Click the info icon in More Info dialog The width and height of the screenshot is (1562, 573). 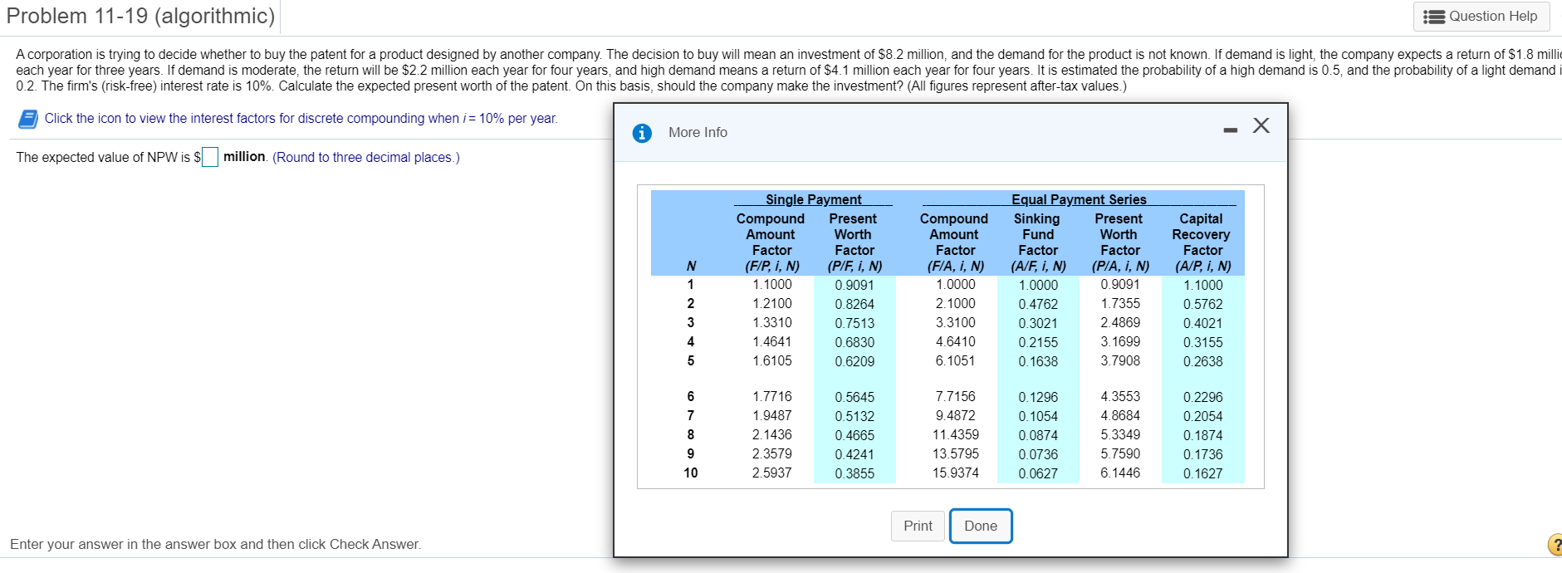tap(643, 132)
